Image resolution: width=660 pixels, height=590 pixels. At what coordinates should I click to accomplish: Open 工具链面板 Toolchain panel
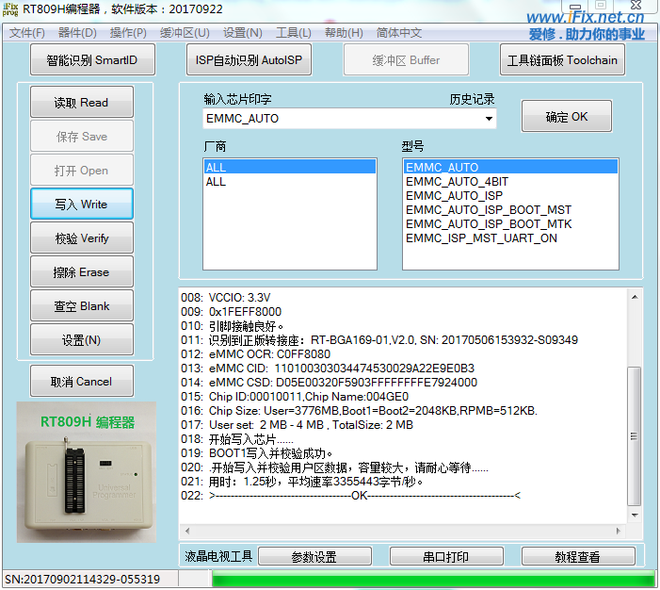tap(562, 60)
